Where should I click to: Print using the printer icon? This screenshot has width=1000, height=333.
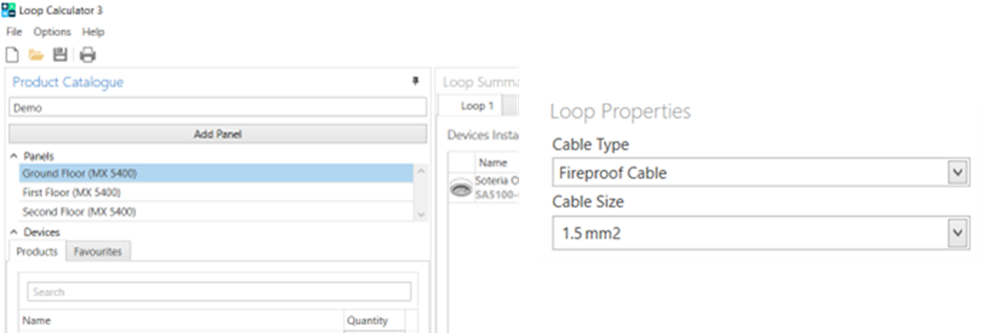coord(88,55)
